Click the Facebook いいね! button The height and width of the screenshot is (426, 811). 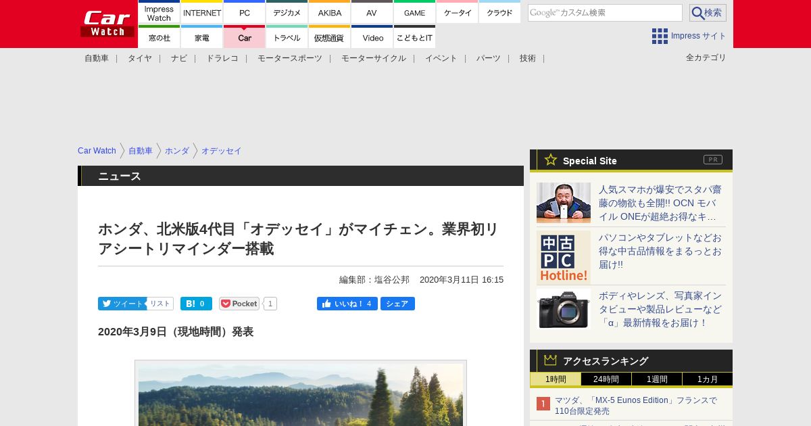(x=347, y=304)
